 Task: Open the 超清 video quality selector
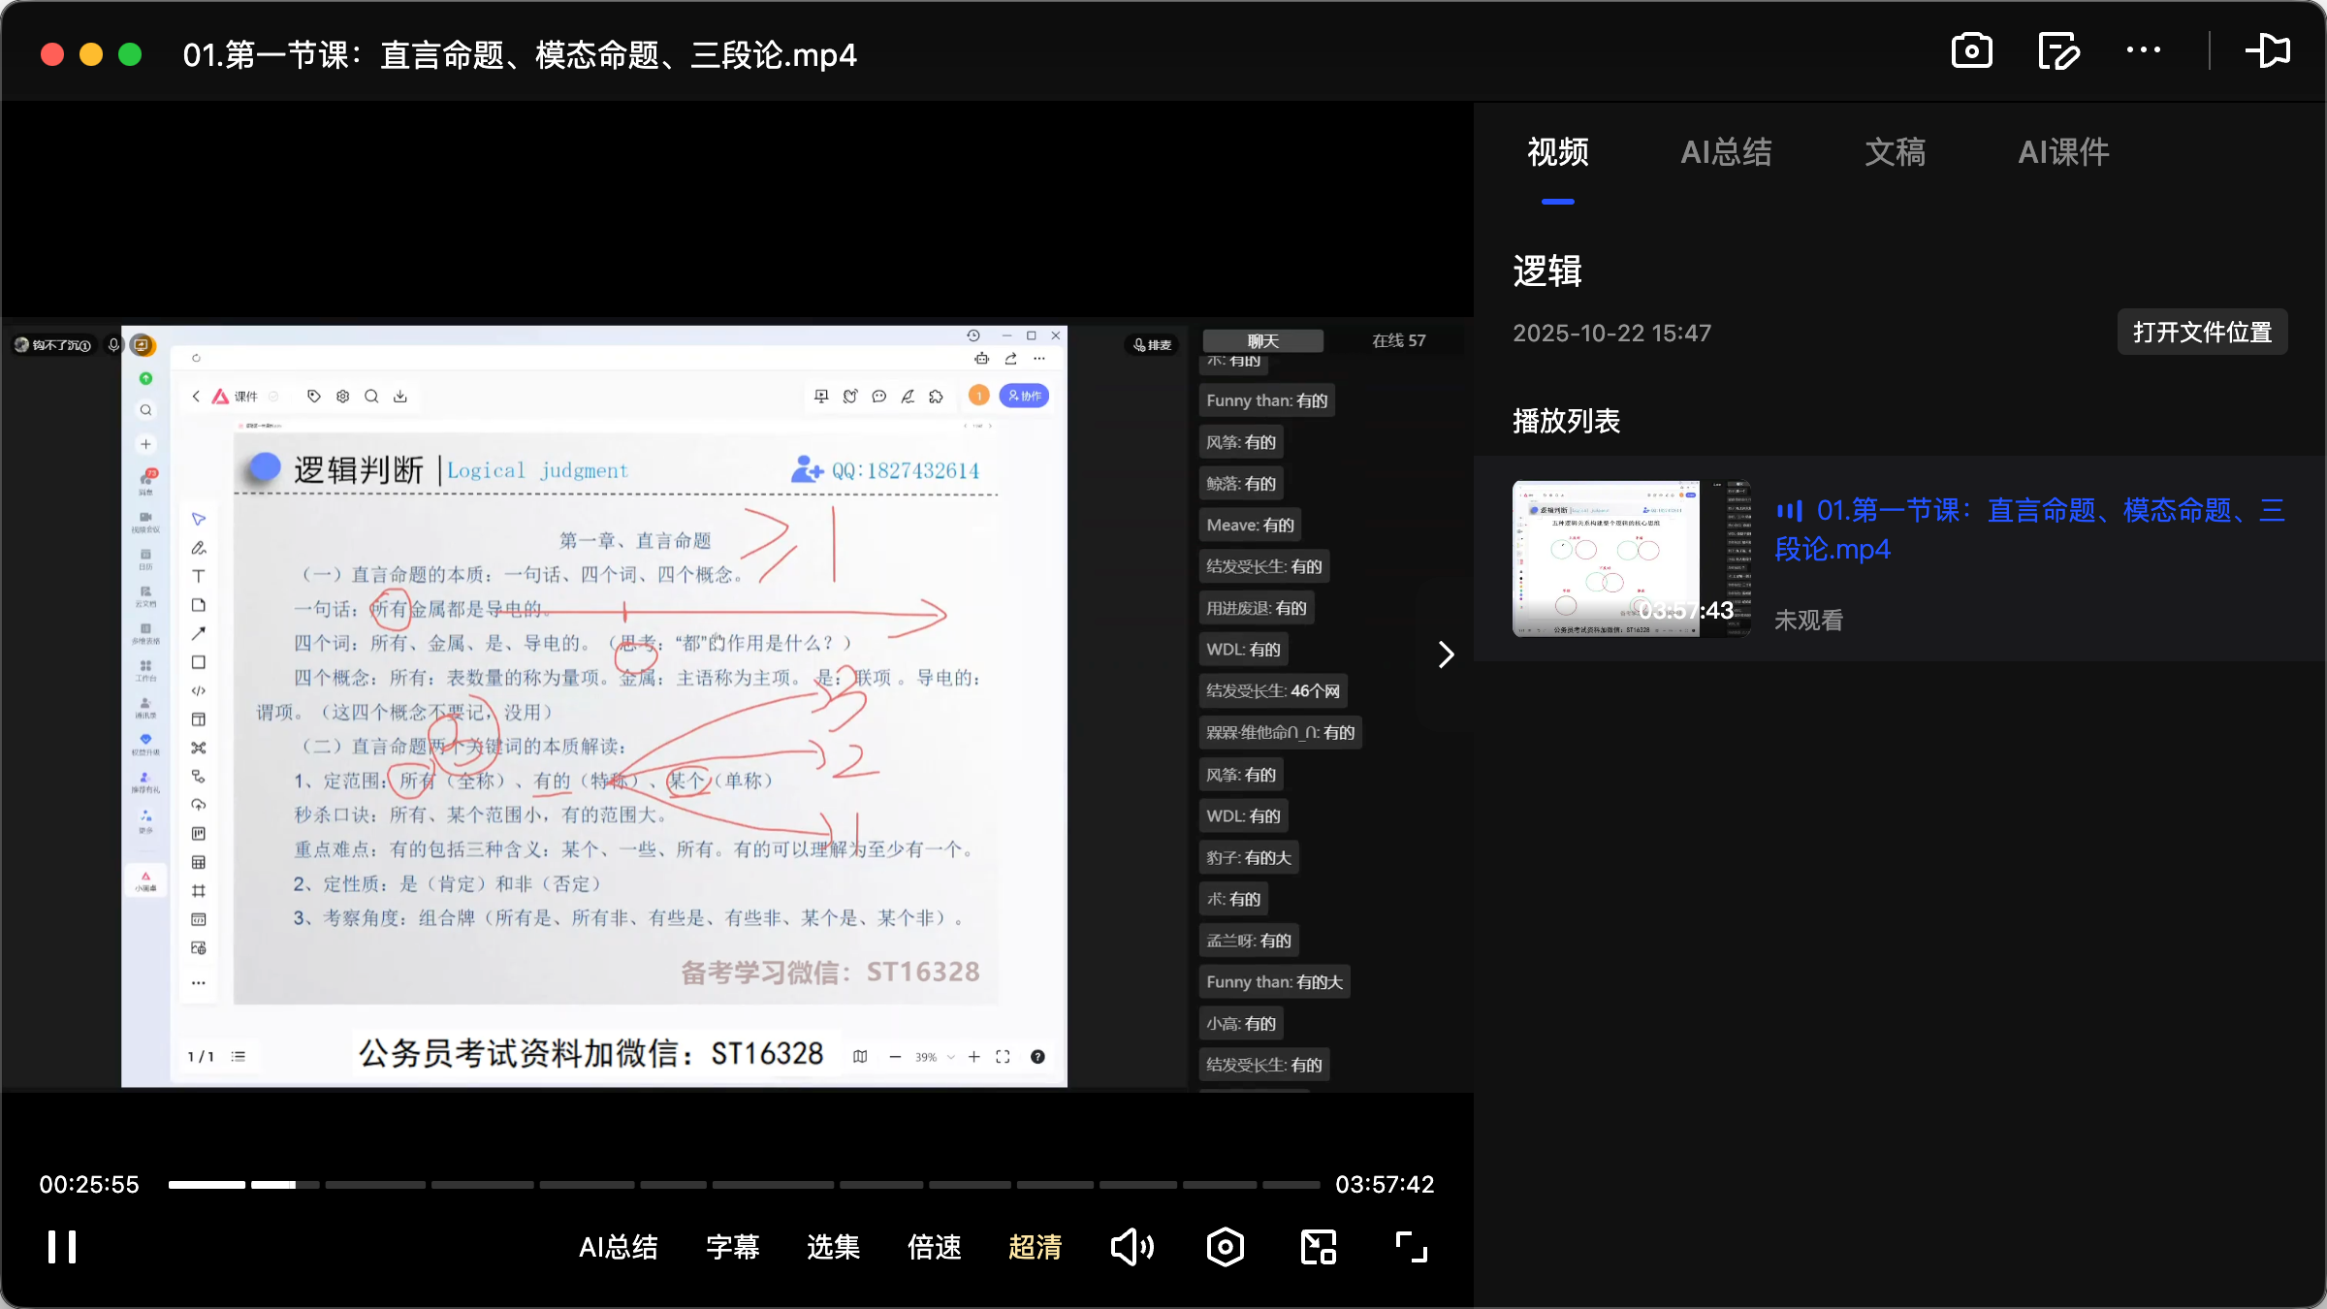(1036, 1248)
